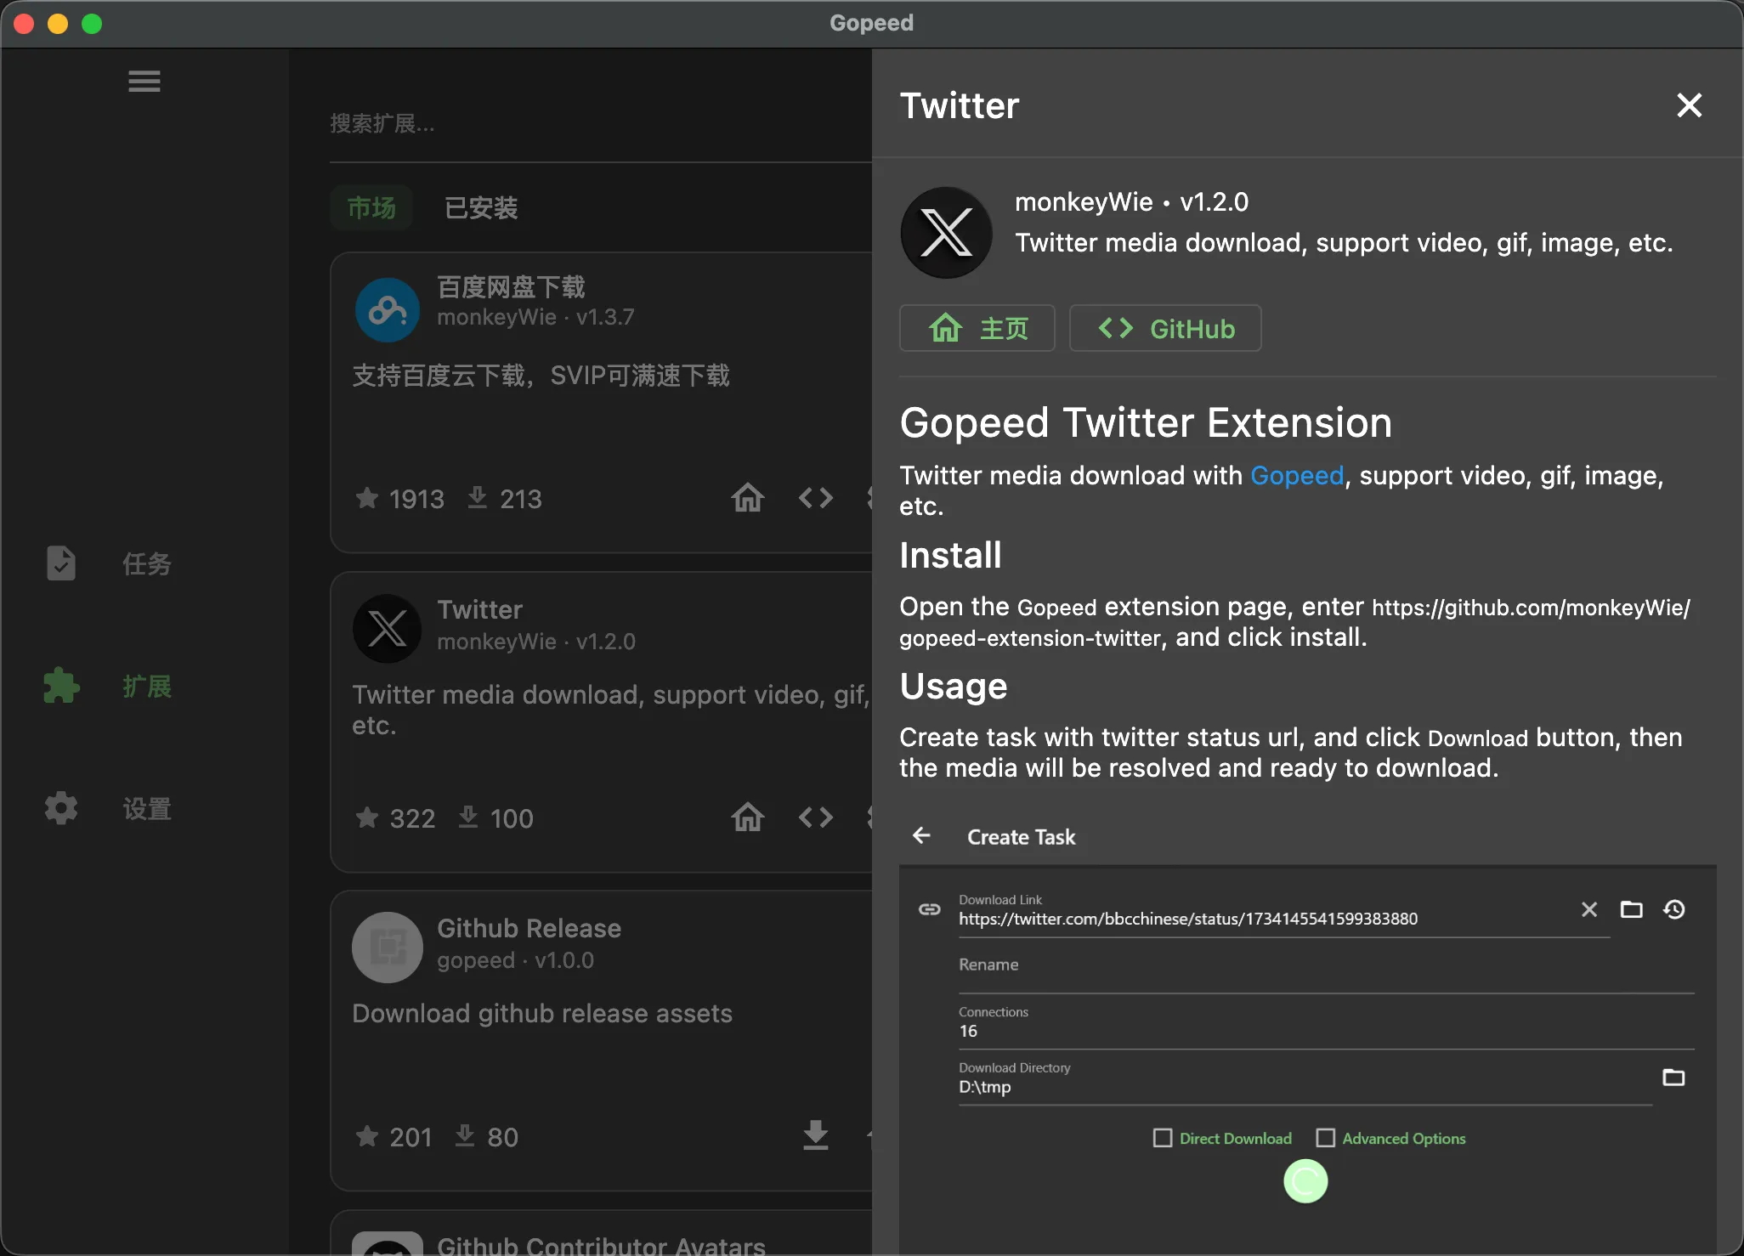Open the GitHub button in details panel

[x=1165, y=328]
